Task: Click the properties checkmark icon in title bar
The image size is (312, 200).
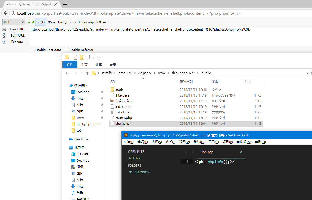Action: click(x=76, y=57)
